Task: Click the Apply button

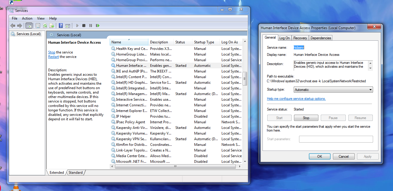Action: point(368,157)
